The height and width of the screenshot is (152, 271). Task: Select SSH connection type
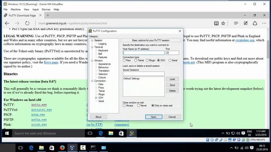(158, 60)
